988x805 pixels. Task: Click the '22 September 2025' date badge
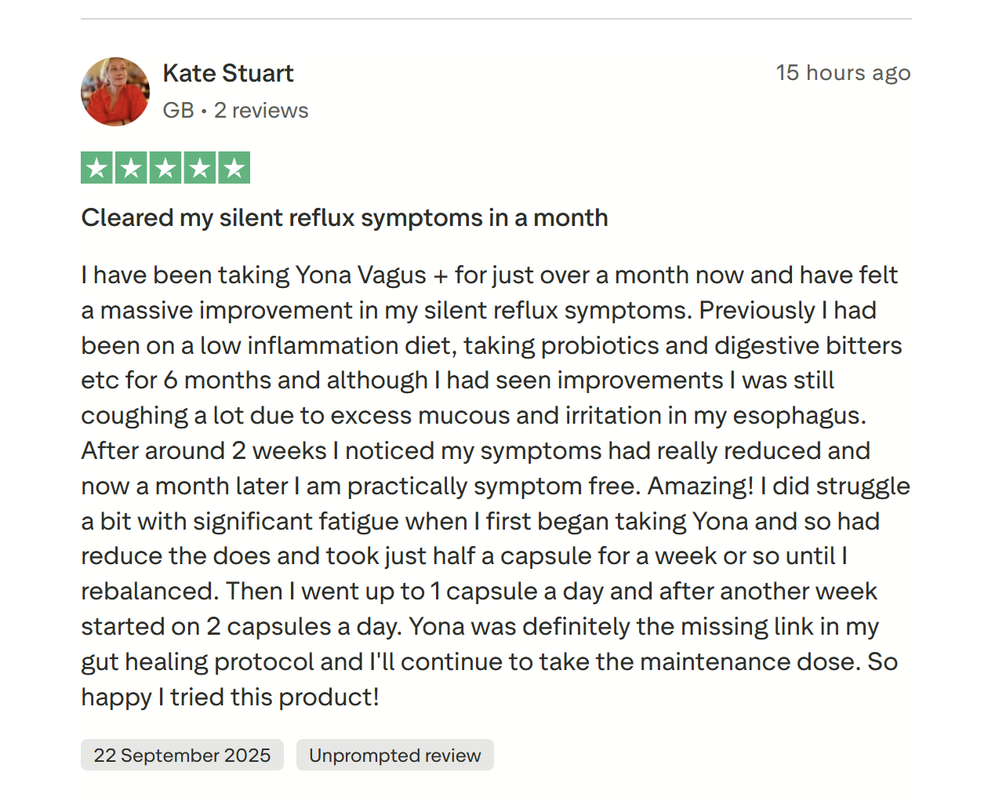click(182, 755)
